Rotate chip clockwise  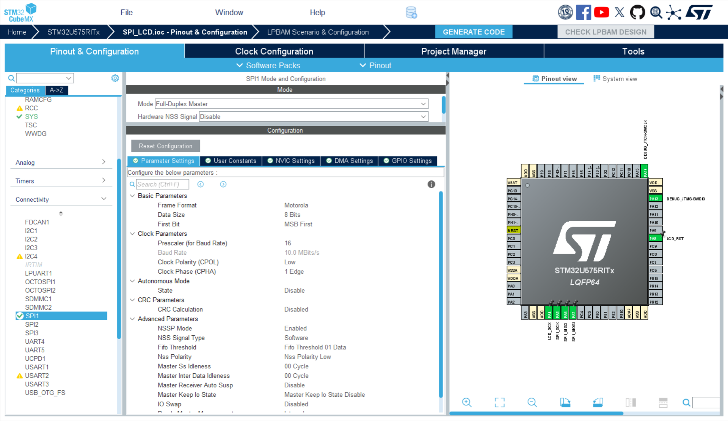(x=565, y=402)
